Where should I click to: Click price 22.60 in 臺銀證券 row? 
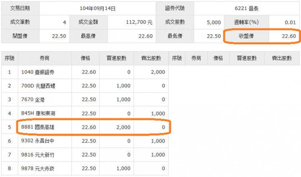pos(89,72)
